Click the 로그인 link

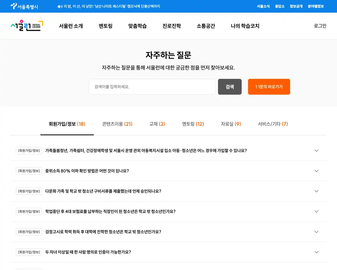[320, 26]
